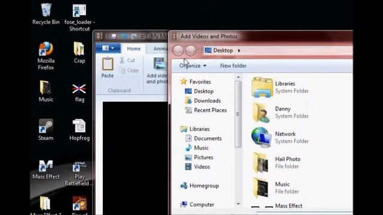Viewport: 383px width, 215px height.
Task: Open the Movie Maker application menu button
Action: (x=108, y=48)
